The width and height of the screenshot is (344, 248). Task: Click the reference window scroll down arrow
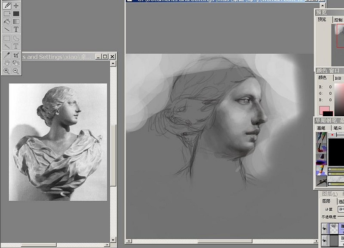tap(113, 240)
